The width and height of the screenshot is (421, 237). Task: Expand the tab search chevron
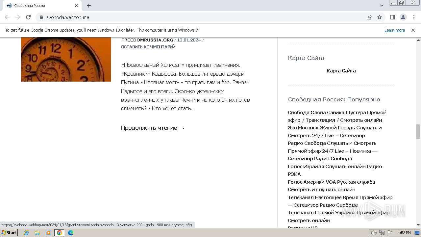pos(382,6)
